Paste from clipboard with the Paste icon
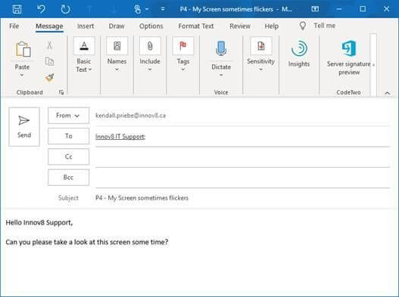Image resolution: width=399 pixels, height=297 pixels. 23,49
